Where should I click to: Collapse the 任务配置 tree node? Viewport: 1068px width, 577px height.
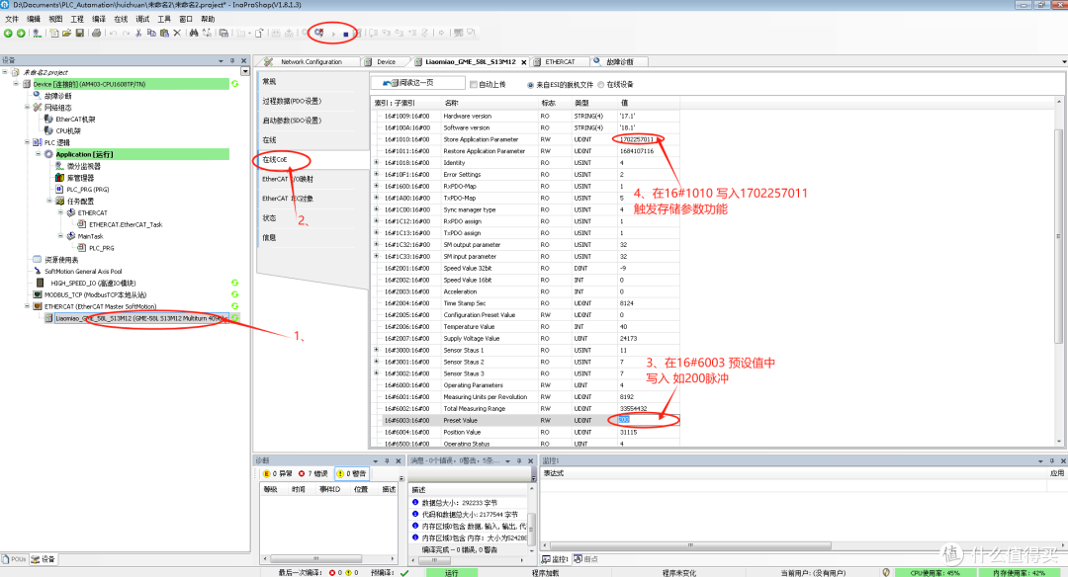pyautogui.click(x=49, y=201)
